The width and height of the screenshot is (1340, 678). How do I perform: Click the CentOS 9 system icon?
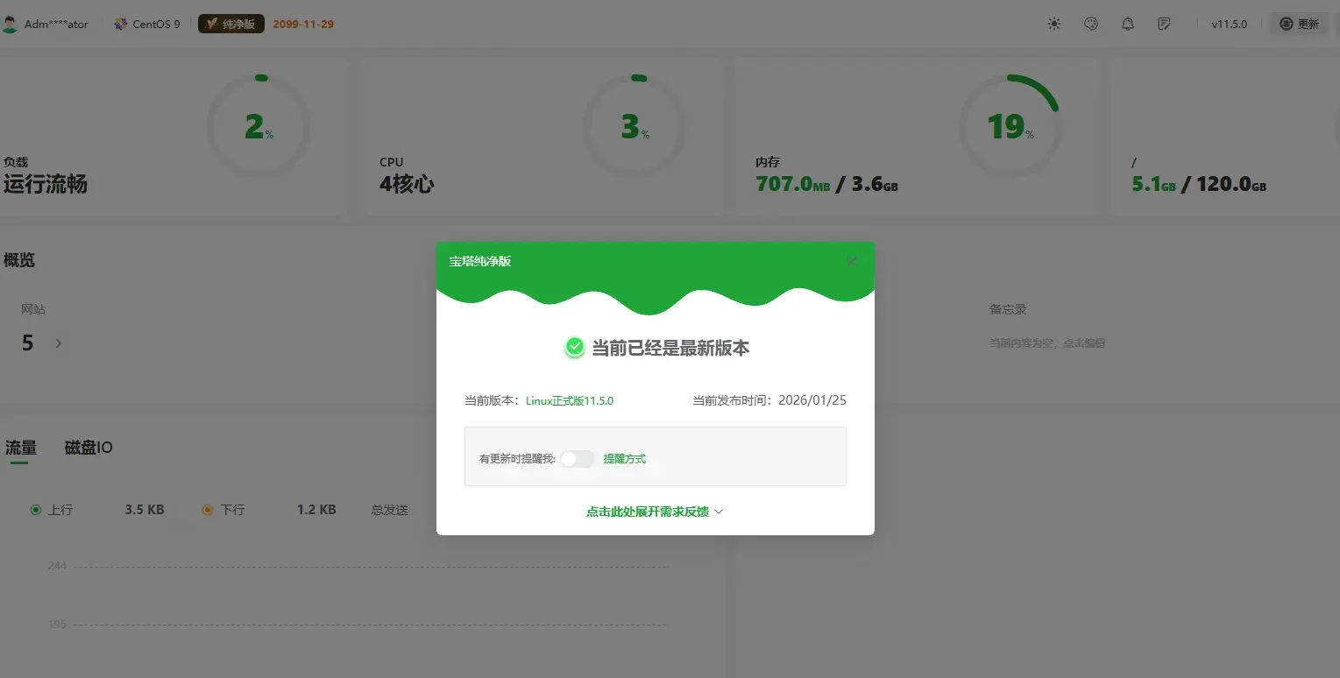click(x=121, y=24)
